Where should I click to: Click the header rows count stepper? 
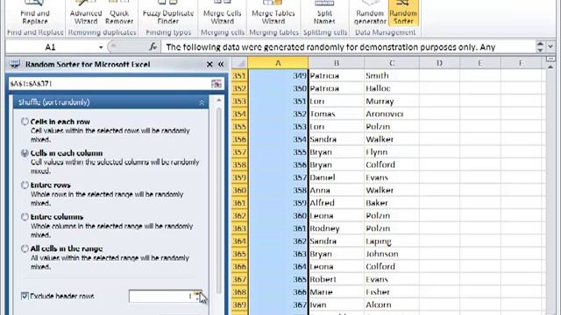198,296
